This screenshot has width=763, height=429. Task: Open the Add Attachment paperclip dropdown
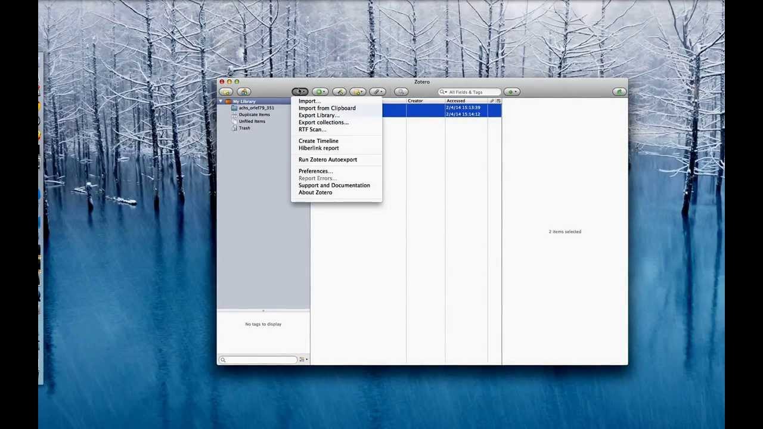click(x=377, y=92)
